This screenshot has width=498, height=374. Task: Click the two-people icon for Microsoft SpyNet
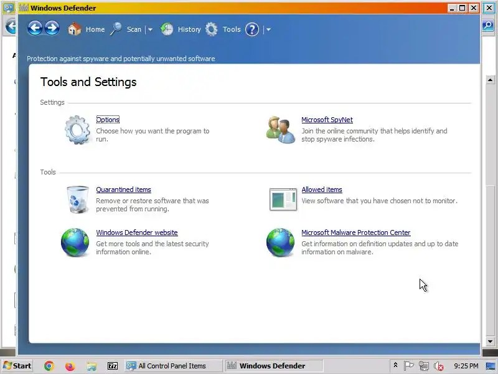coord(281,130)
